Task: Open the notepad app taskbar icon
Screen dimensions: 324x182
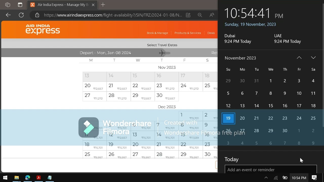Action: pyautogui.click(x=50, y=178)
